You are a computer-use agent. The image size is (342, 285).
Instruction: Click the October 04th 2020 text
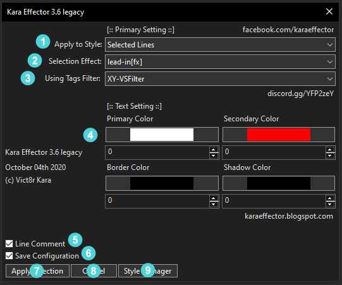click(x=35, y=167)
